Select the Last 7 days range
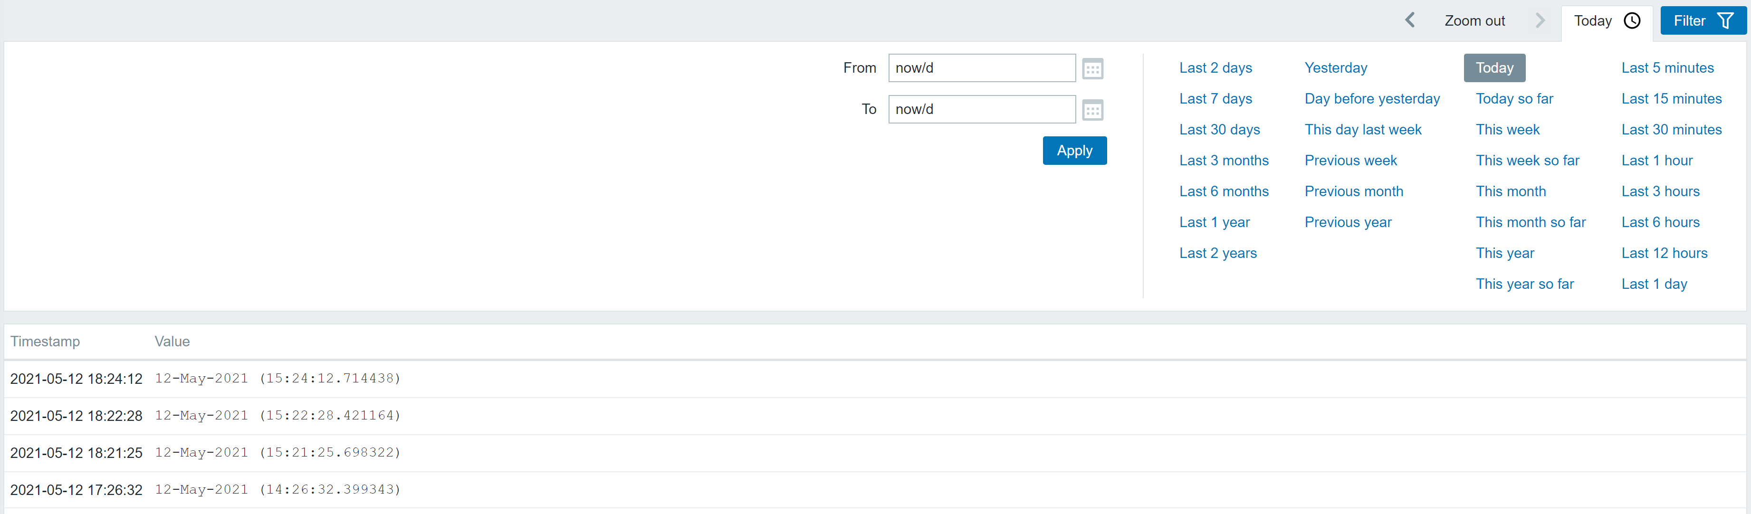Screen dimensions: 1751x514 [1215, 99]
